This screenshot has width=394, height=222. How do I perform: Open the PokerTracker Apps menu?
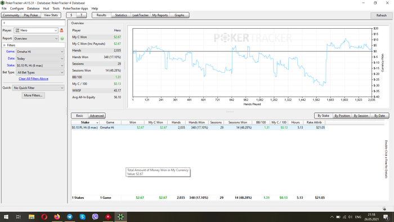point(75,8)
